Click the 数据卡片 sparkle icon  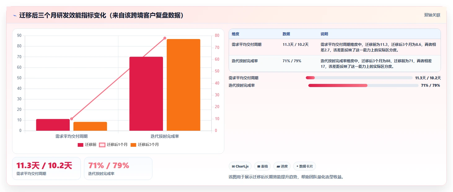pos(297,166)
